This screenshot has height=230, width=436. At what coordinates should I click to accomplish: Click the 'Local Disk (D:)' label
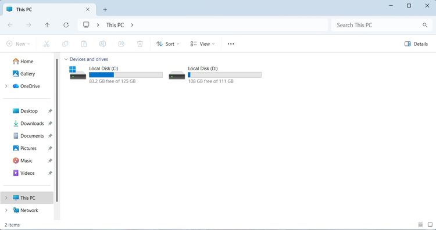click(203, 69)
